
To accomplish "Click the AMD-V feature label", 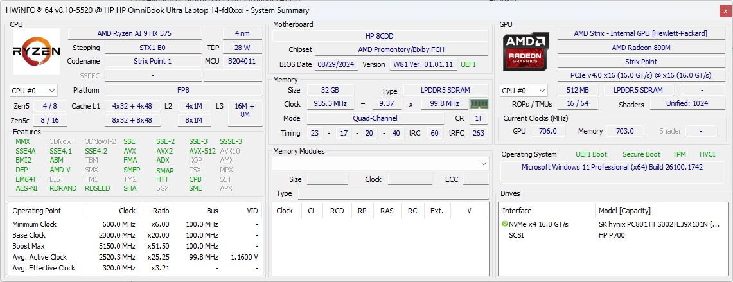I will [x=60, y=170].
